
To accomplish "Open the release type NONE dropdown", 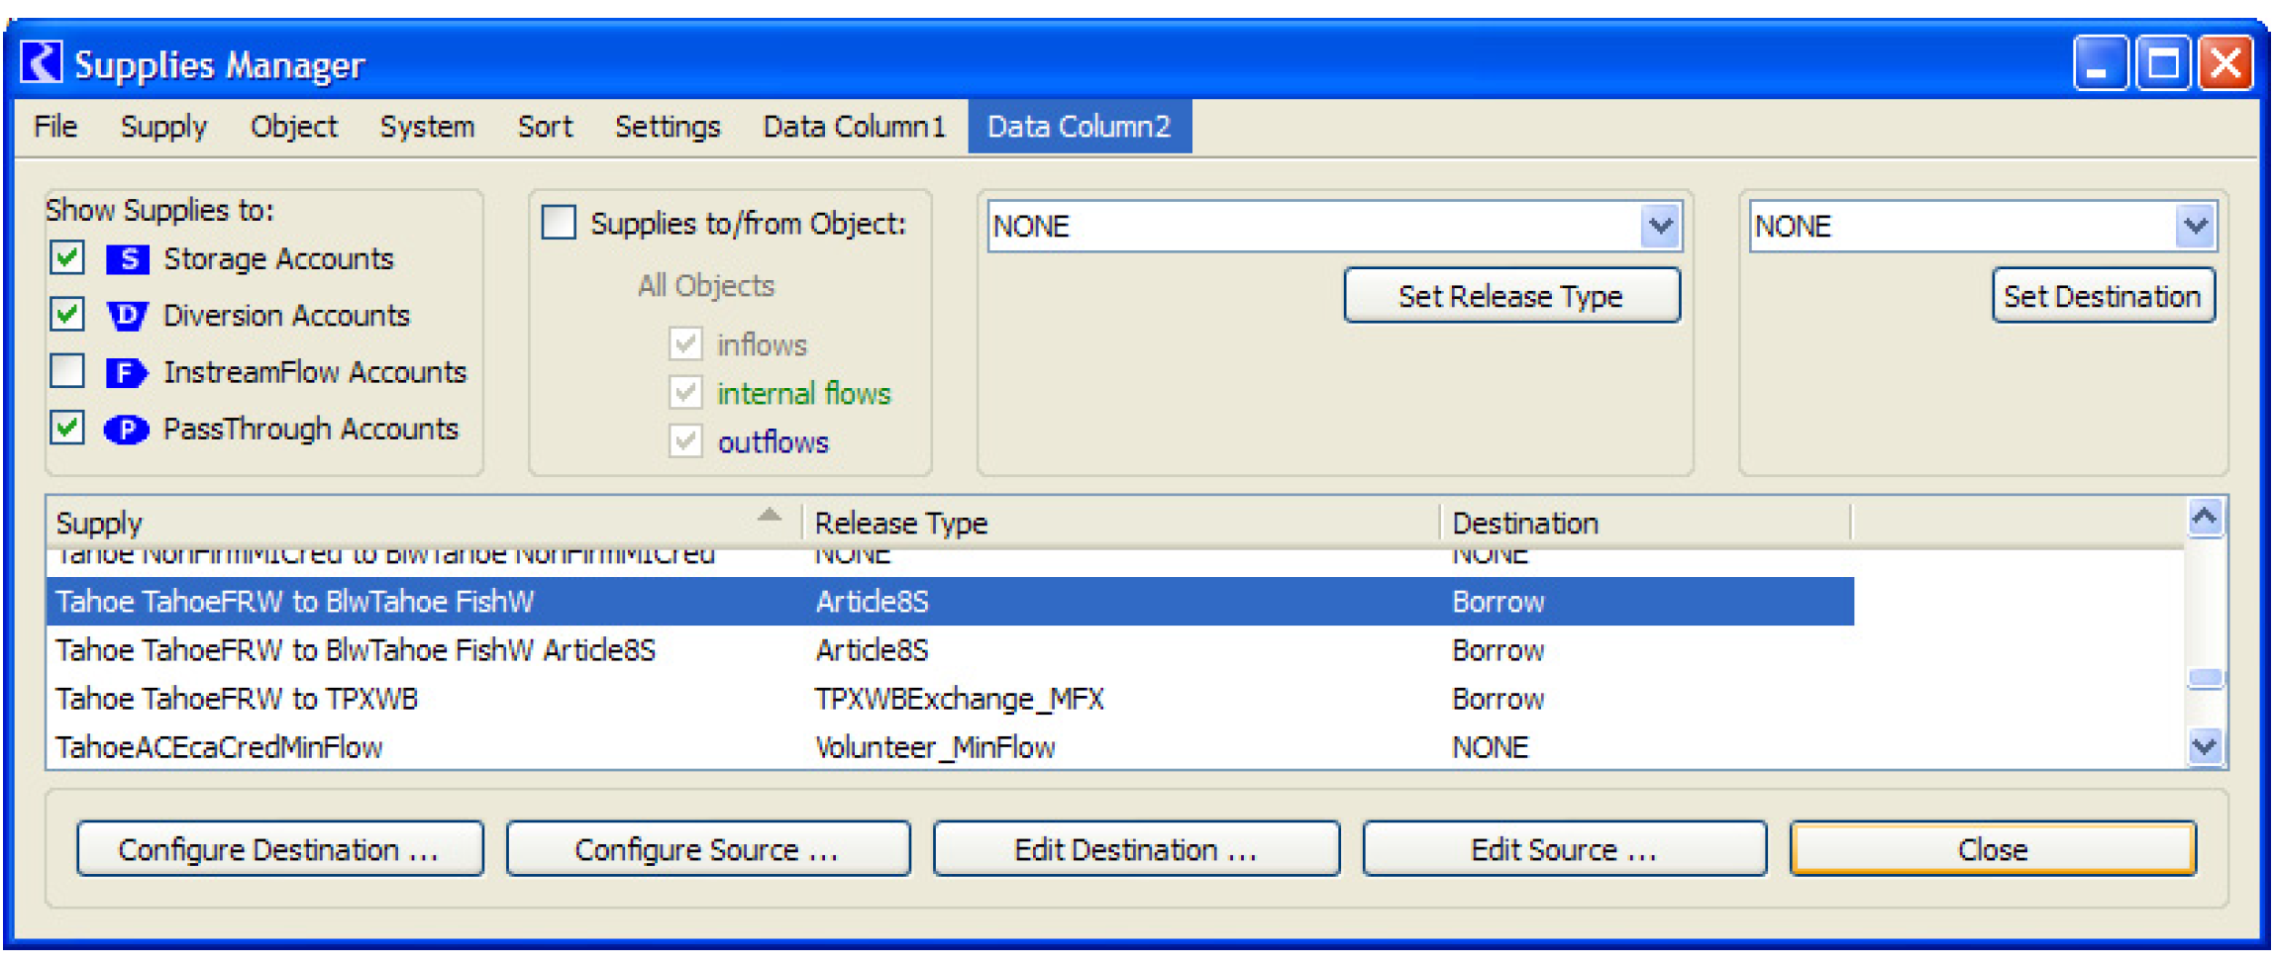I will coord(1660,227).
